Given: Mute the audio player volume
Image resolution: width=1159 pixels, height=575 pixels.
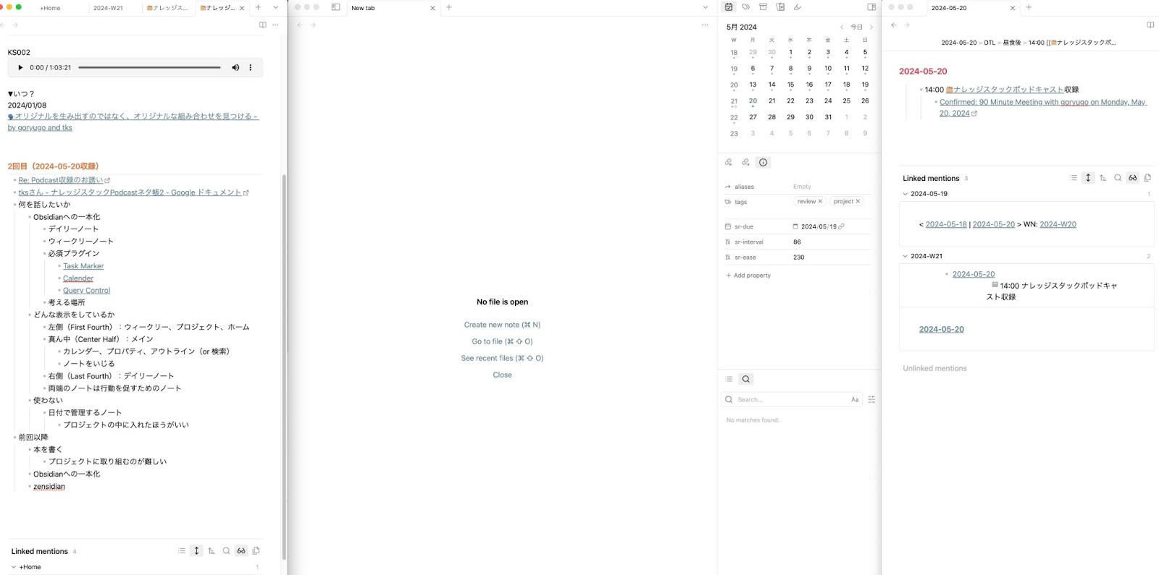Looking at the screenshot, I should (235, 67).
